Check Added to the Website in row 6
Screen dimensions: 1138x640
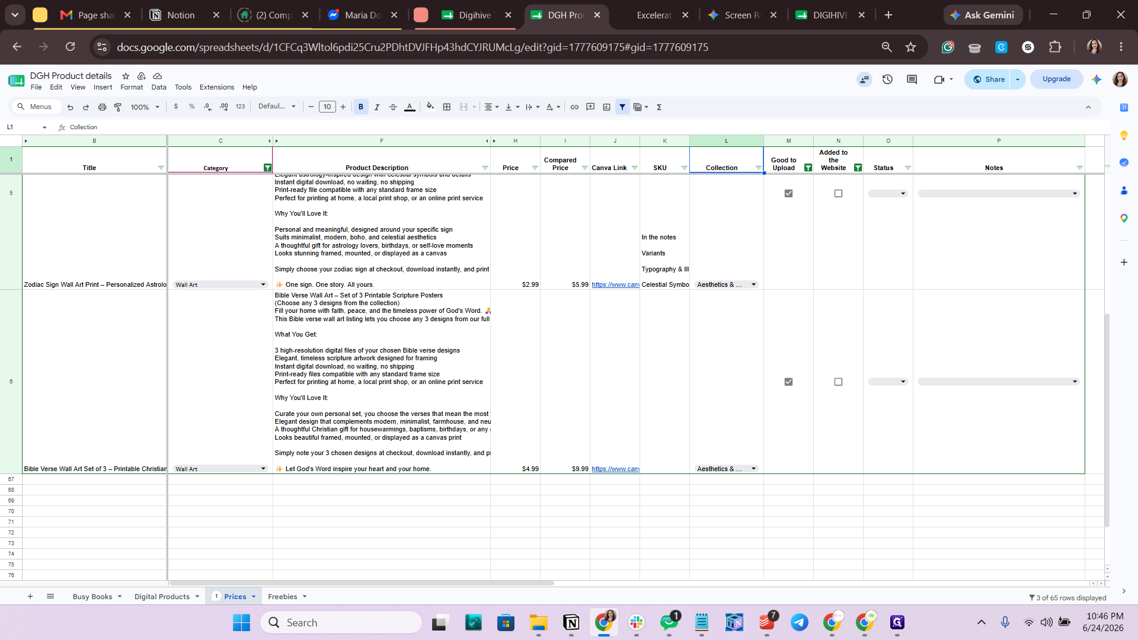[x=838, y=382]
